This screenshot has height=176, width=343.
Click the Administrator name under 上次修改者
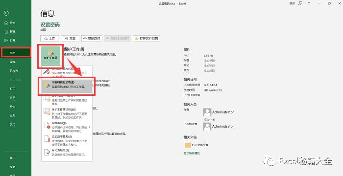click(223, 127)
